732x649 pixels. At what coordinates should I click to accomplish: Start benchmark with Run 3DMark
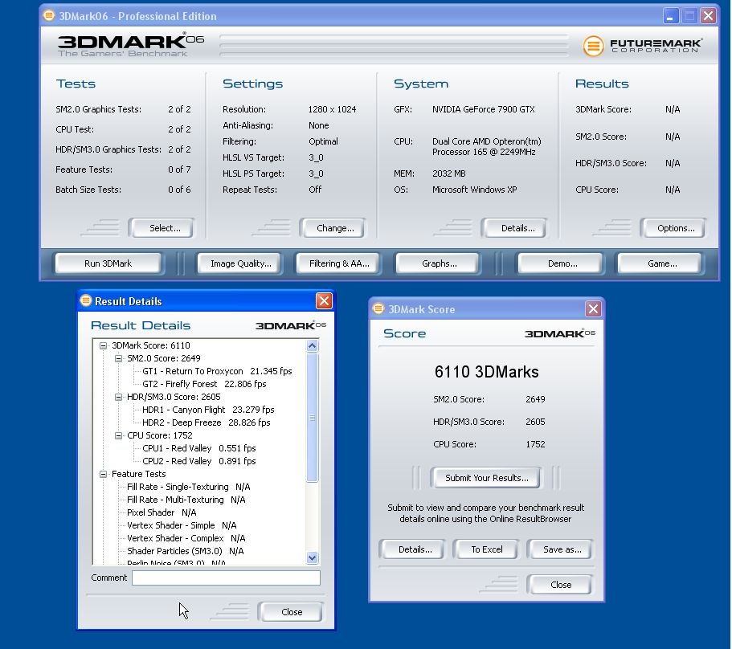tap(108, 263)
